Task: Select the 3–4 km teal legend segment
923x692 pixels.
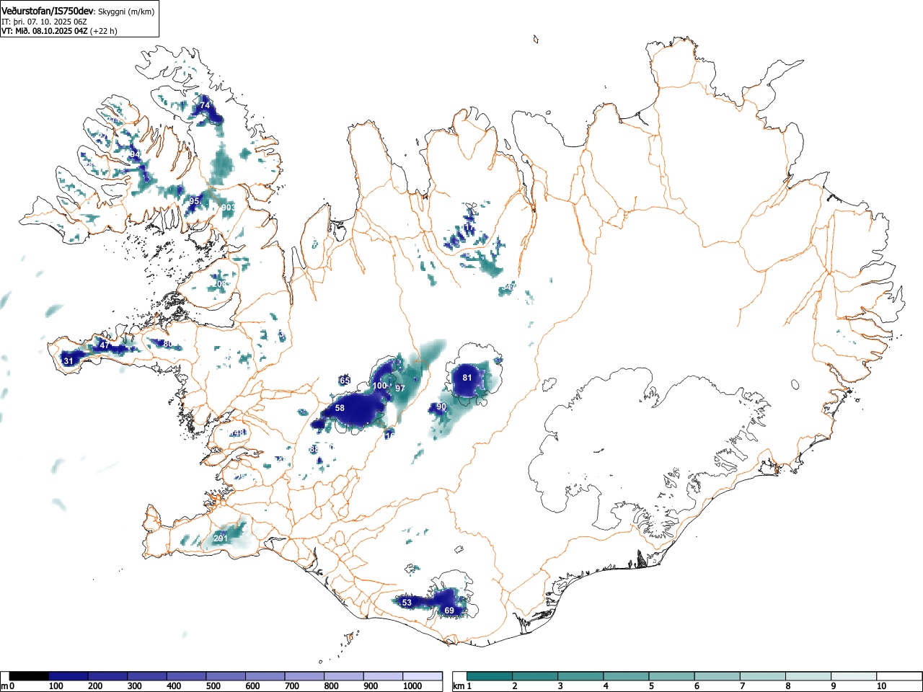Action: (x=580, y=676)
